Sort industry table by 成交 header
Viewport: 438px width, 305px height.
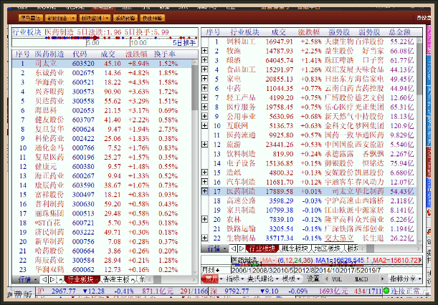pyautogui.click(x=278, y=32)
